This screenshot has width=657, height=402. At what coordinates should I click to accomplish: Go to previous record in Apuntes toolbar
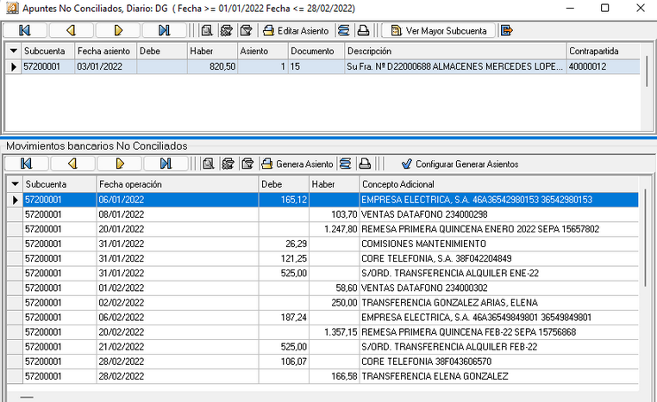pos(72,30)
